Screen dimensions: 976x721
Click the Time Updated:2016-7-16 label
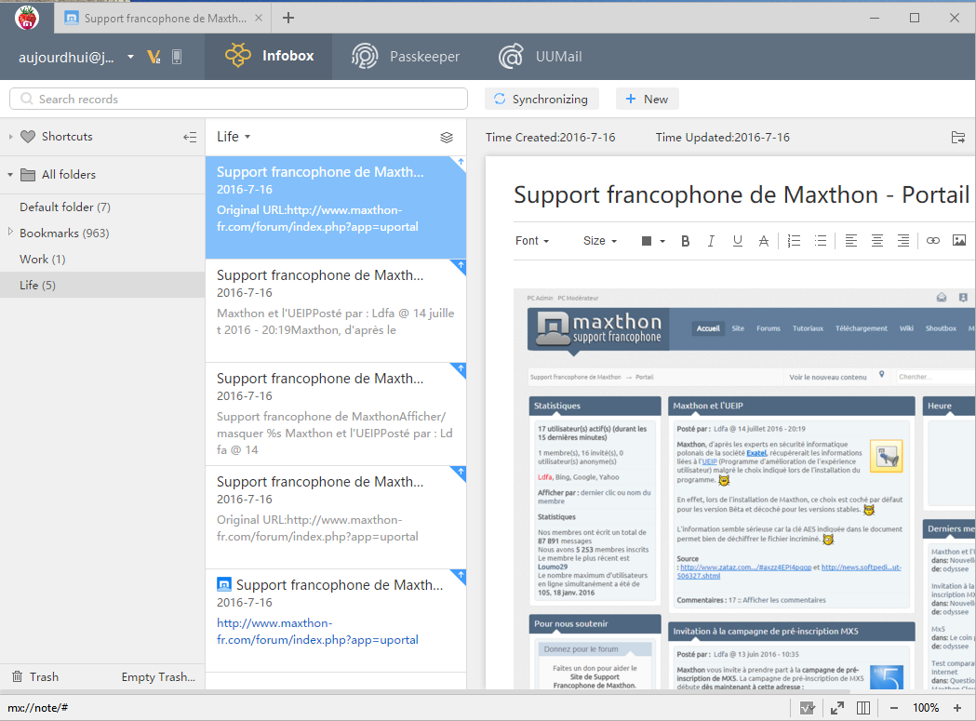point(722,138)
